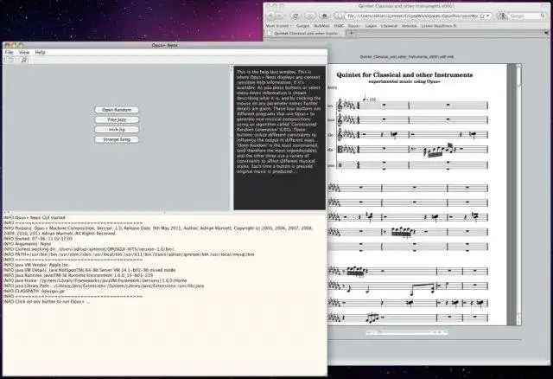Click inside the dark help text panel

pos(279,138)
